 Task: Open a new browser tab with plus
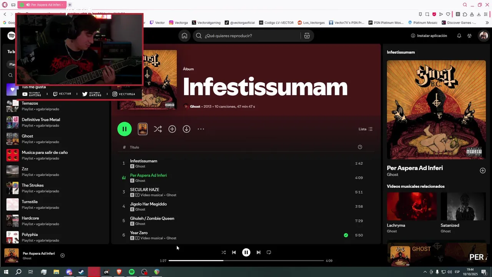70,5
